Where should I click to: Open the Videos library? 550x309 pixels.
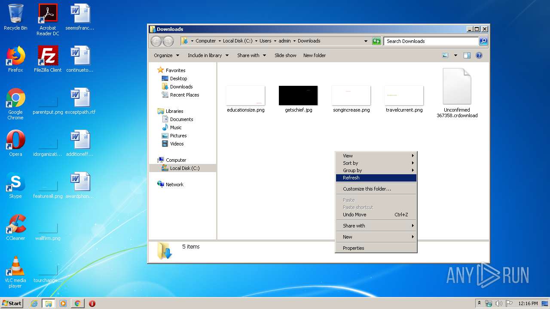[173, 144]
